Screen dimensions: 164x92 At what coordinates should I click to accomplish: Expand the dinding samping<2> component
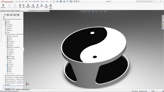point(4,75)
